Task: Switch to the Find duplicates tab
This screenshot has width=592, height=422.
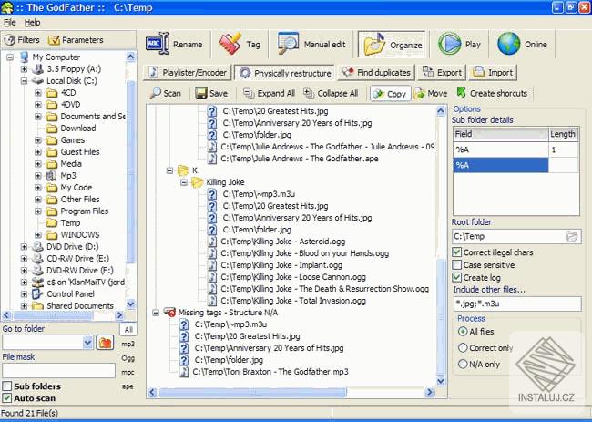Action: [376, 73]
